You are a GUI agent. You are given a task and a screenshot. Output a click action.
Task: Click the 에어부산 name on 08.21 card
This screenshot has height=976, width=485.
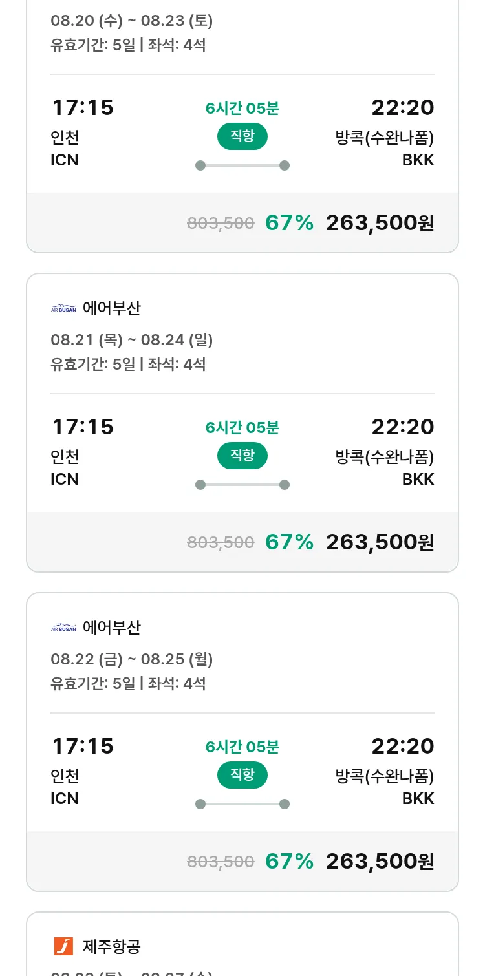pos(112,308)
